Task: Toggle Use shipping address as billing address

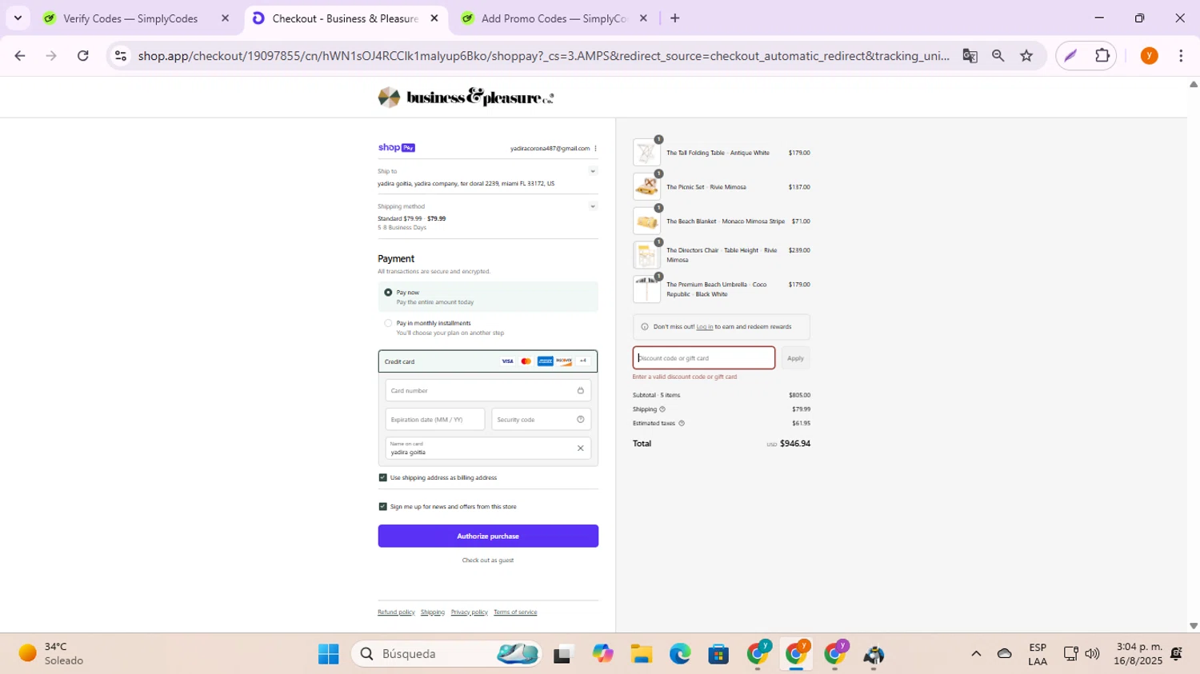Action: click(382, 478)
